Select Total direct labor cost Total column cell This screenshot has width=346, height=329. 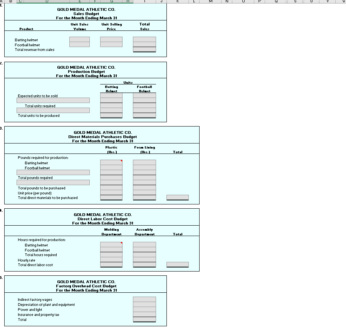click(x=177, y=265)
